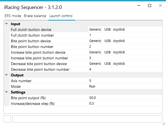Select the Bite point button device label
166x126 pixels.
[x=31, y=41]
